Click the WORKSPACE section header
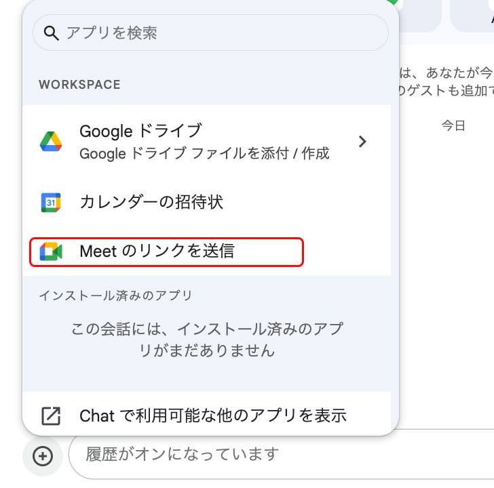The height and width of the screenshot is (488, 494). [79, 85]
